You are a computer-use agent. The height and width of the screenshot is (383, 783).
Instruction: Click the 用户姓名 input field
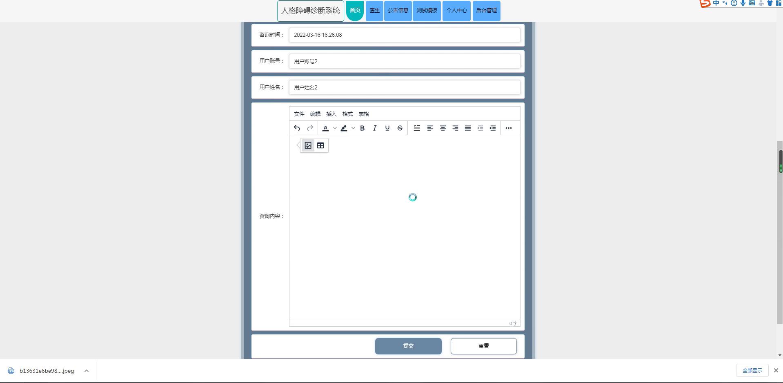pyautogui.click(x=404, y=87)
